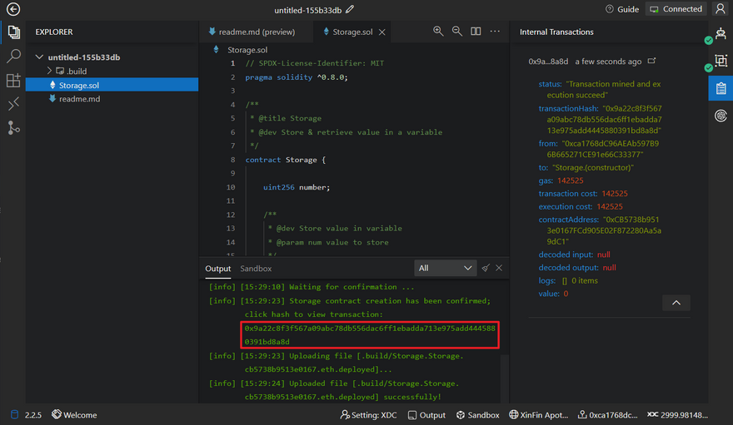Image resolution: width=733 pixels, height=425 pixels.
Task: Open the Guide help link
Action: pos(621,9)
